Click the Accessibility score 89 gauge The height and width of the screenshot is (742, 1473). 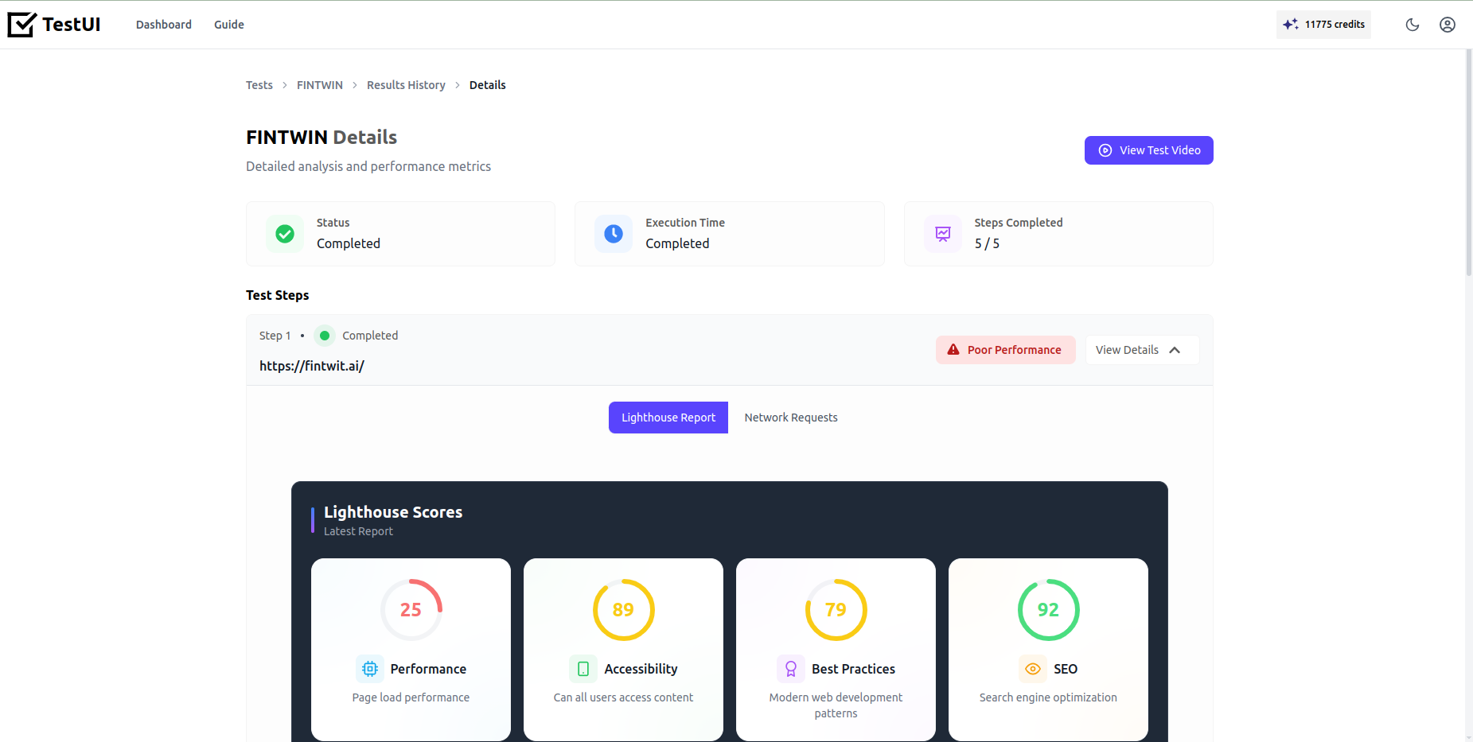pyautogui.click(x=624, y=610)
